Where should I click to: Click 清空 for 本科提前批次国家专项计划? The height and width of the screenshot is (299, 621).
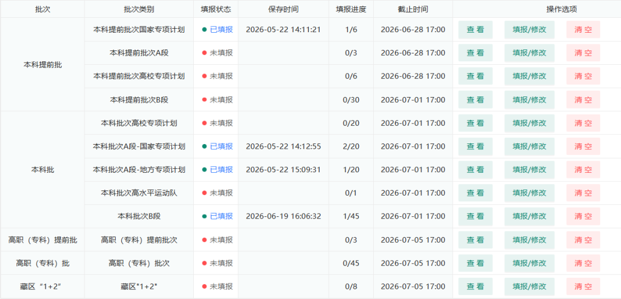pos(583,30)
